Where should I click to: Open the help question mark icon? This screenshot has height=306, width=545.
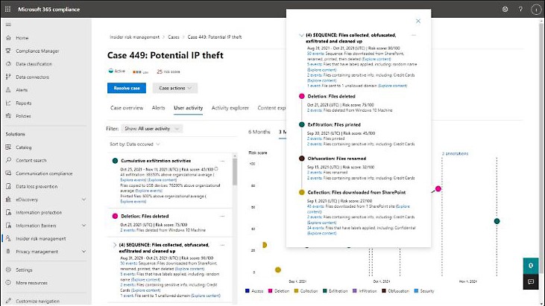[520, 10]
